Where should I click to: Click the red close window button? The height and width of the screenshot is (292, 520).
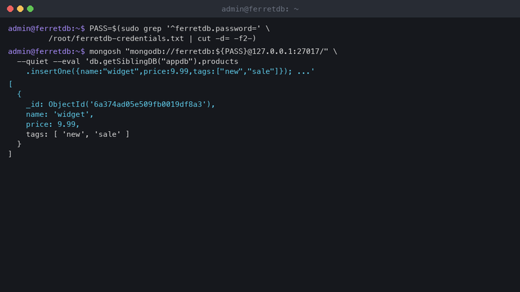point(10,9)
